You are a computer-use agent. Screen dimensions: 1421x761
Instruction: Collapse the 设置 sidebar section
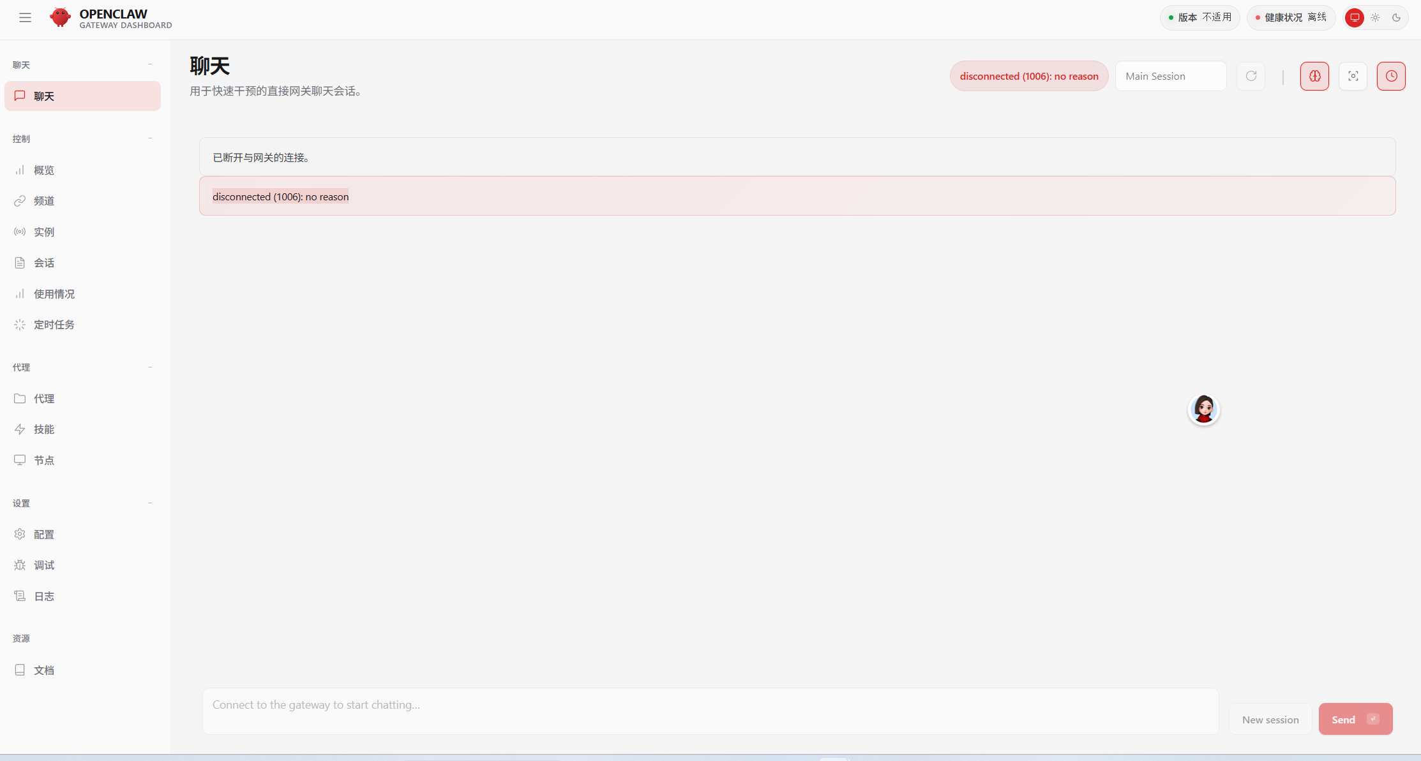150,503
